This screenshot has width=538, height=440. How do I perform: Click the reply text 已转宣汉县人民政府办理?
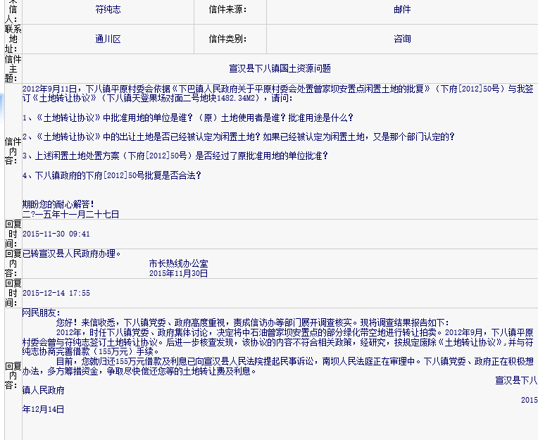click(72, 253)
